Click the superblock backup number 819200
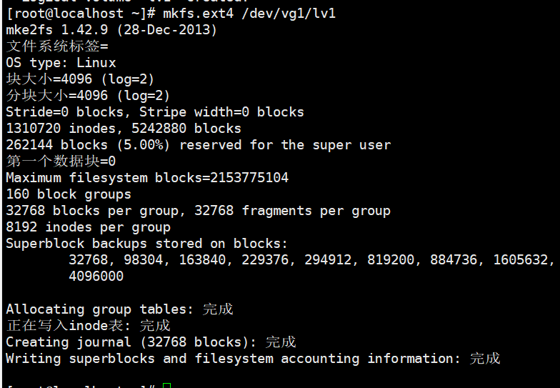 (x=391, y=260)
